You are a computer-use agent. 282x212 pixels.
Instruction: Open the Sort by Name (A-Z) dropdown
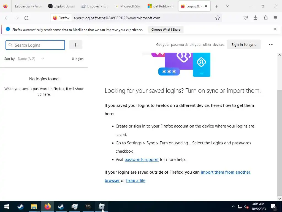pos(31,59)
